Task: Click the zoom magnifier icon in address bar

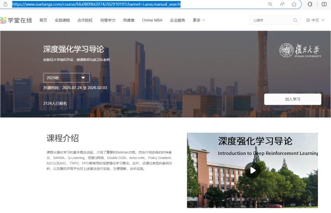Action: click(x=270, y=4)
